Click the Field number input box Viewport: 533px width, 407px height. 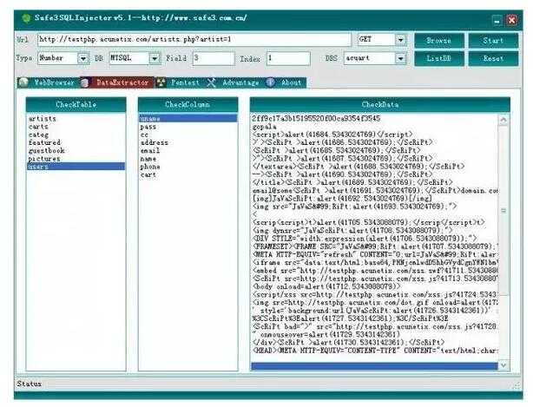pos(214,58)
